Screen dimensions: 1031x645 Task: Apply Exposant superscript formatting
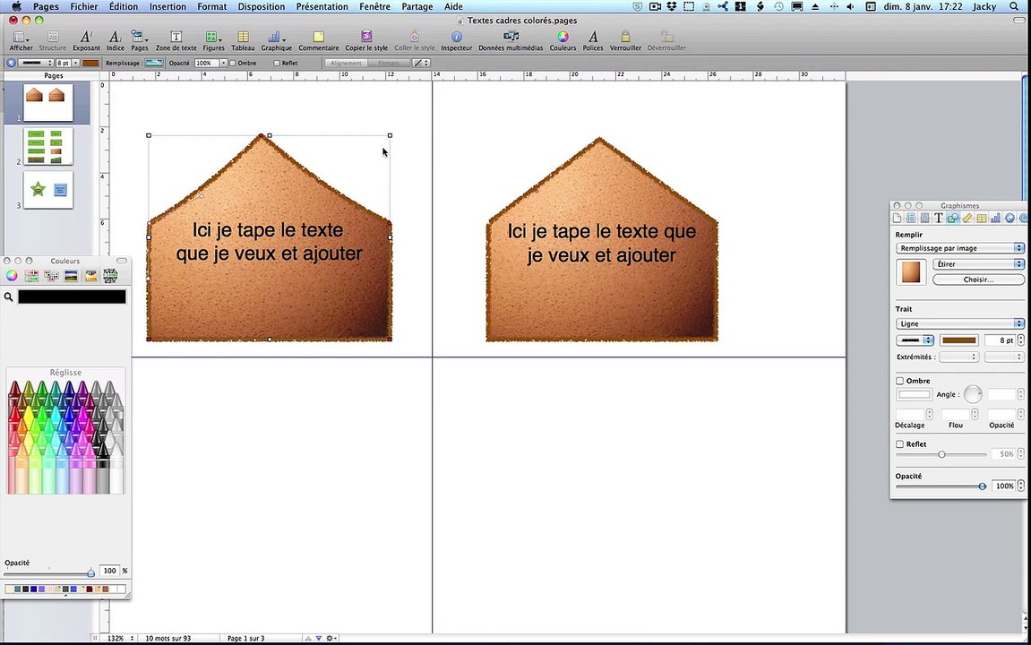(x=86, y=41)
